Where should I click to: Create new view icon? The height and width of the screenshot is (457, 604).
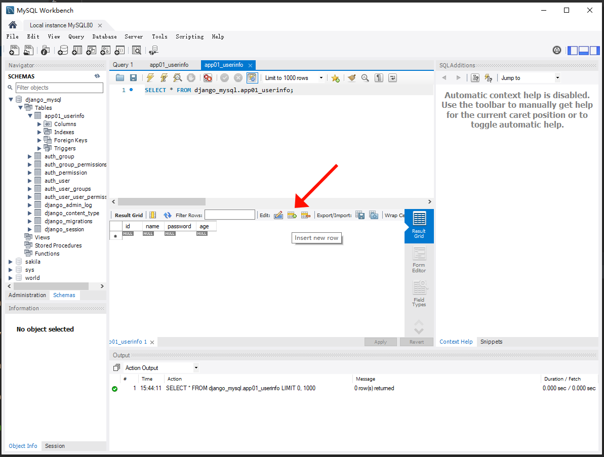point(91,50)
